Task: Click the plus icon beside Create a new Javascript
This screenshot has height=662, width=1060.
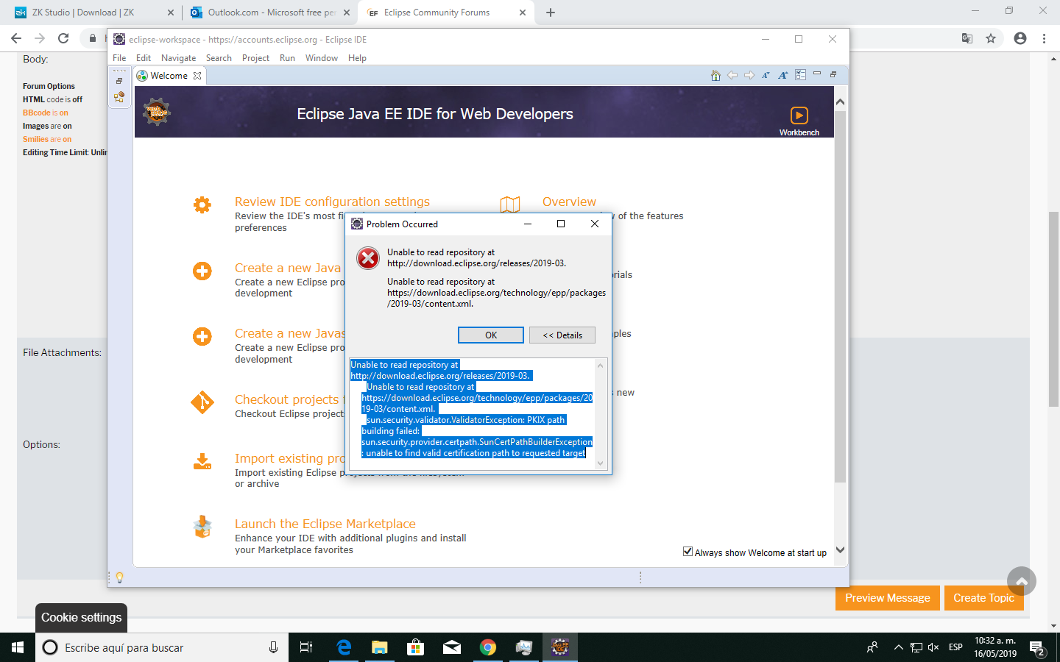Action: (x=202, y=336)
